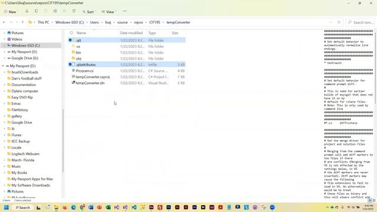Viewport: 377px width, 212px height.
Task: Open address bar history dropdown arrow
Action: [330, 22]
